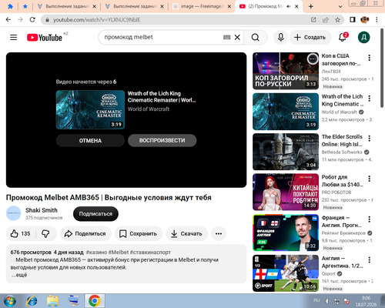385x308 pixels.
Task: Open options menu for Wrath of the Lich King video
Action: (x=370, y=98)
